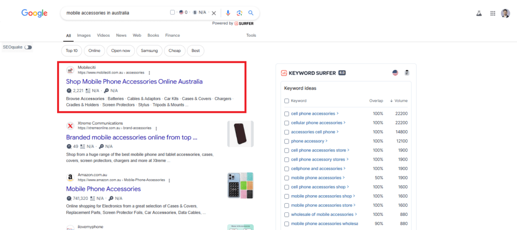Open the Google apps grid

[x=493, y=14]
